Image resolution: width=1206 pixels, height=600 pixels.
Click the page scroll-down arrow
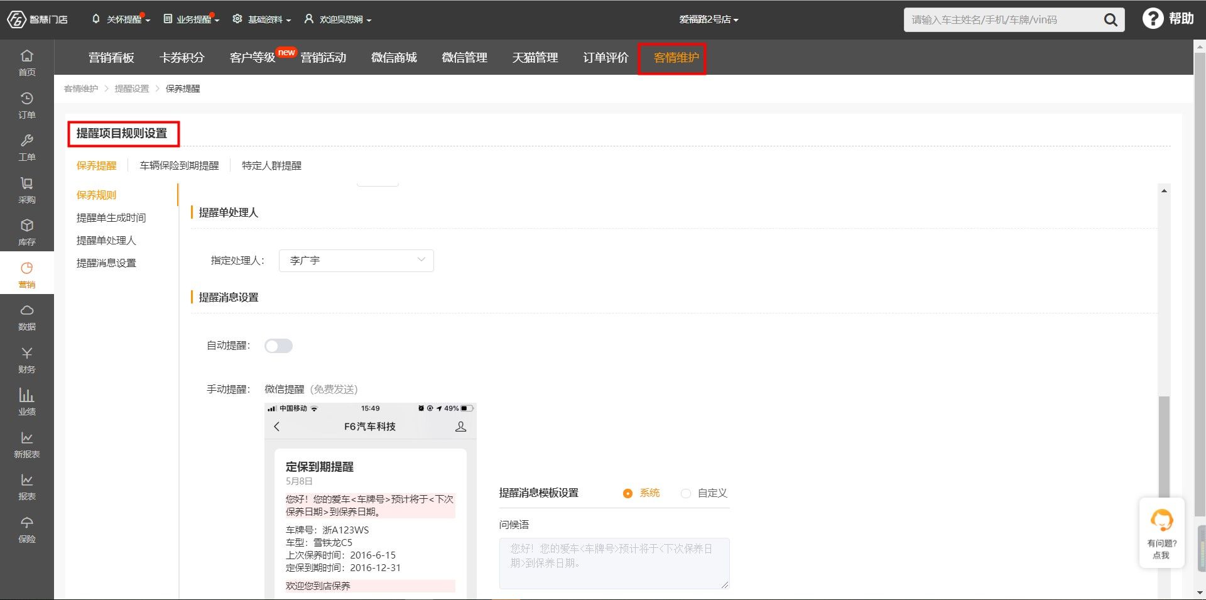point(1200,592)
